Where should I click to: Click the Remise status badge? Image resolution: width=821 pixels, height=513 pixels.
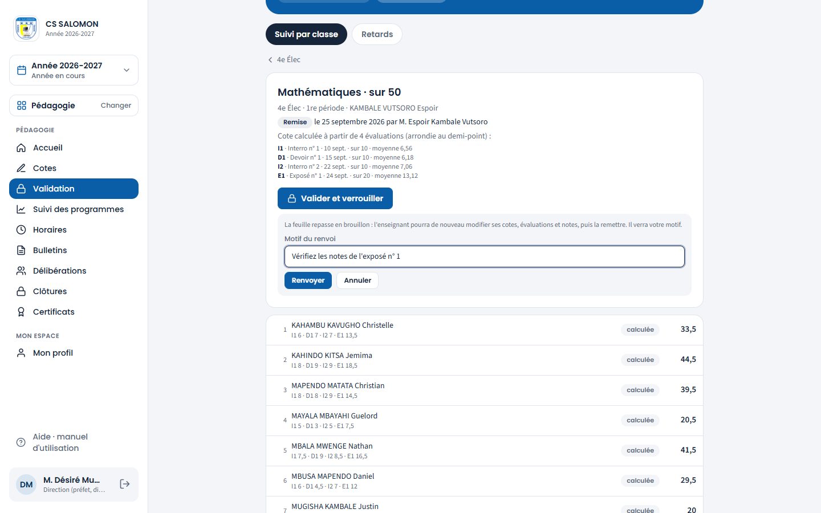295,122
